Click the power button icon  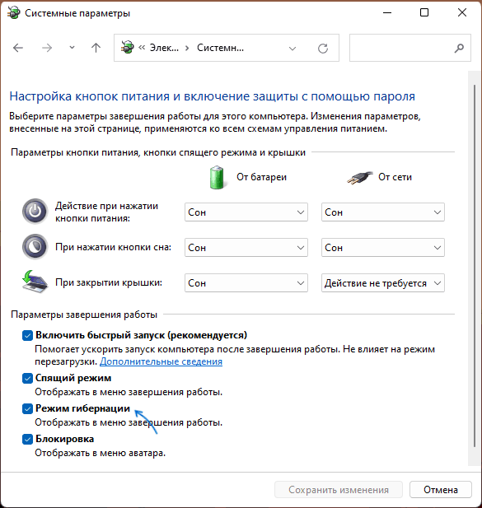tap(35, 212)
